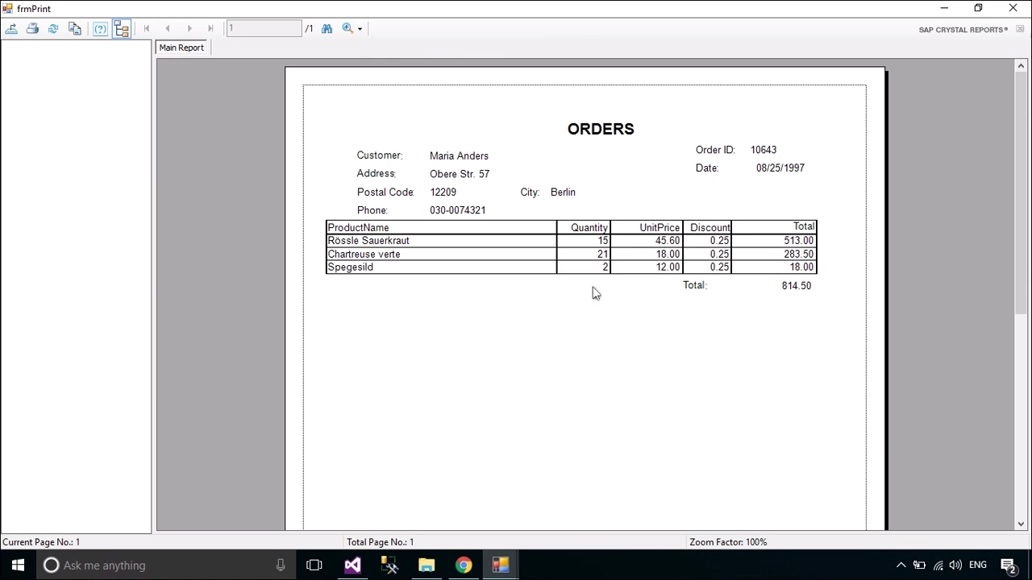1032x580 pixels.
Task: Open Task View on the taskbar
Action: tap(314, 565)
